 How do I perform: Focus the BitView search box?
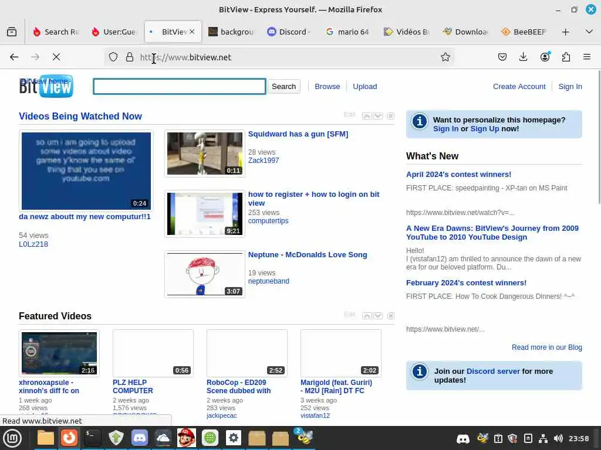click(180, 87)
